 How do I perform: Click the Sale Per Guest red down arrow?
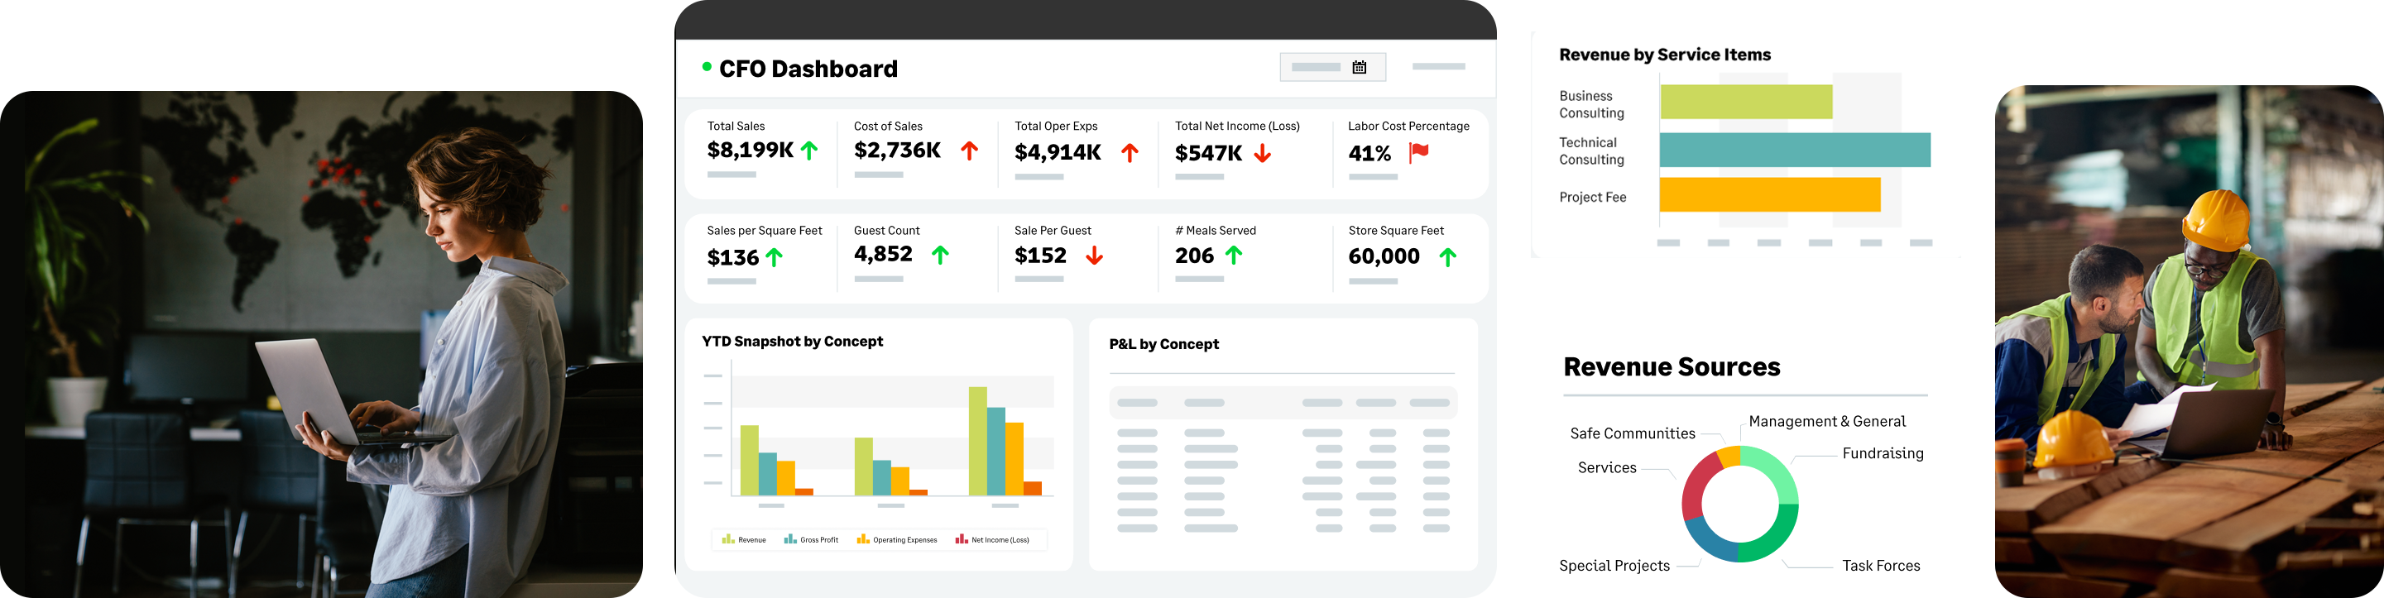[1094, 256]
